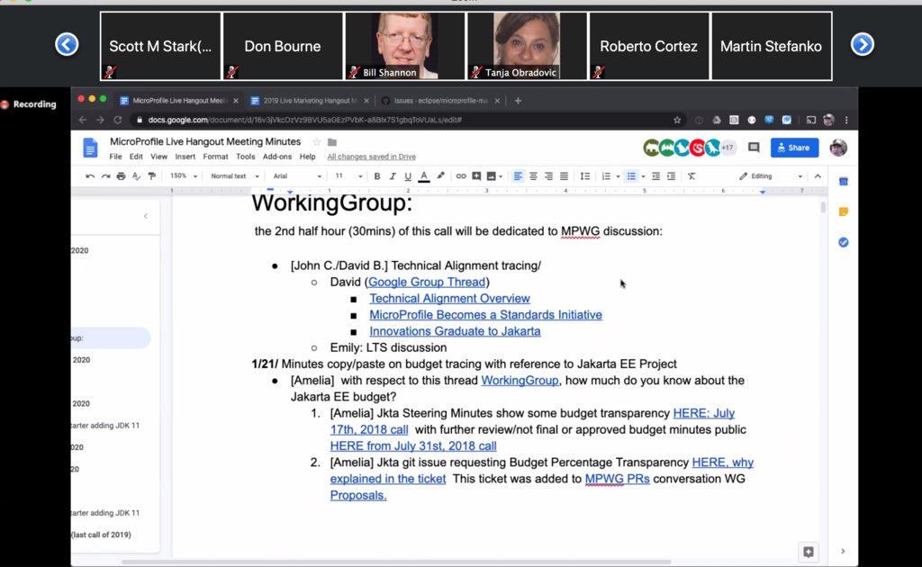Screen dimensions: 922x567
Task: Open the Technical Alignment Overview link
Action: click(450, 299)
